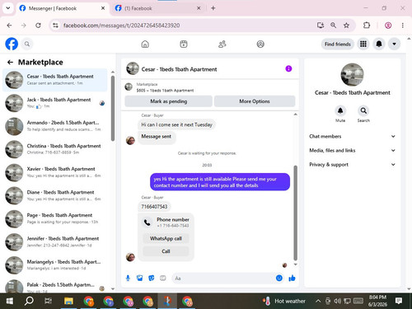Mute the conversation with bell icon
Screen dimensions: 412x309
340,110
